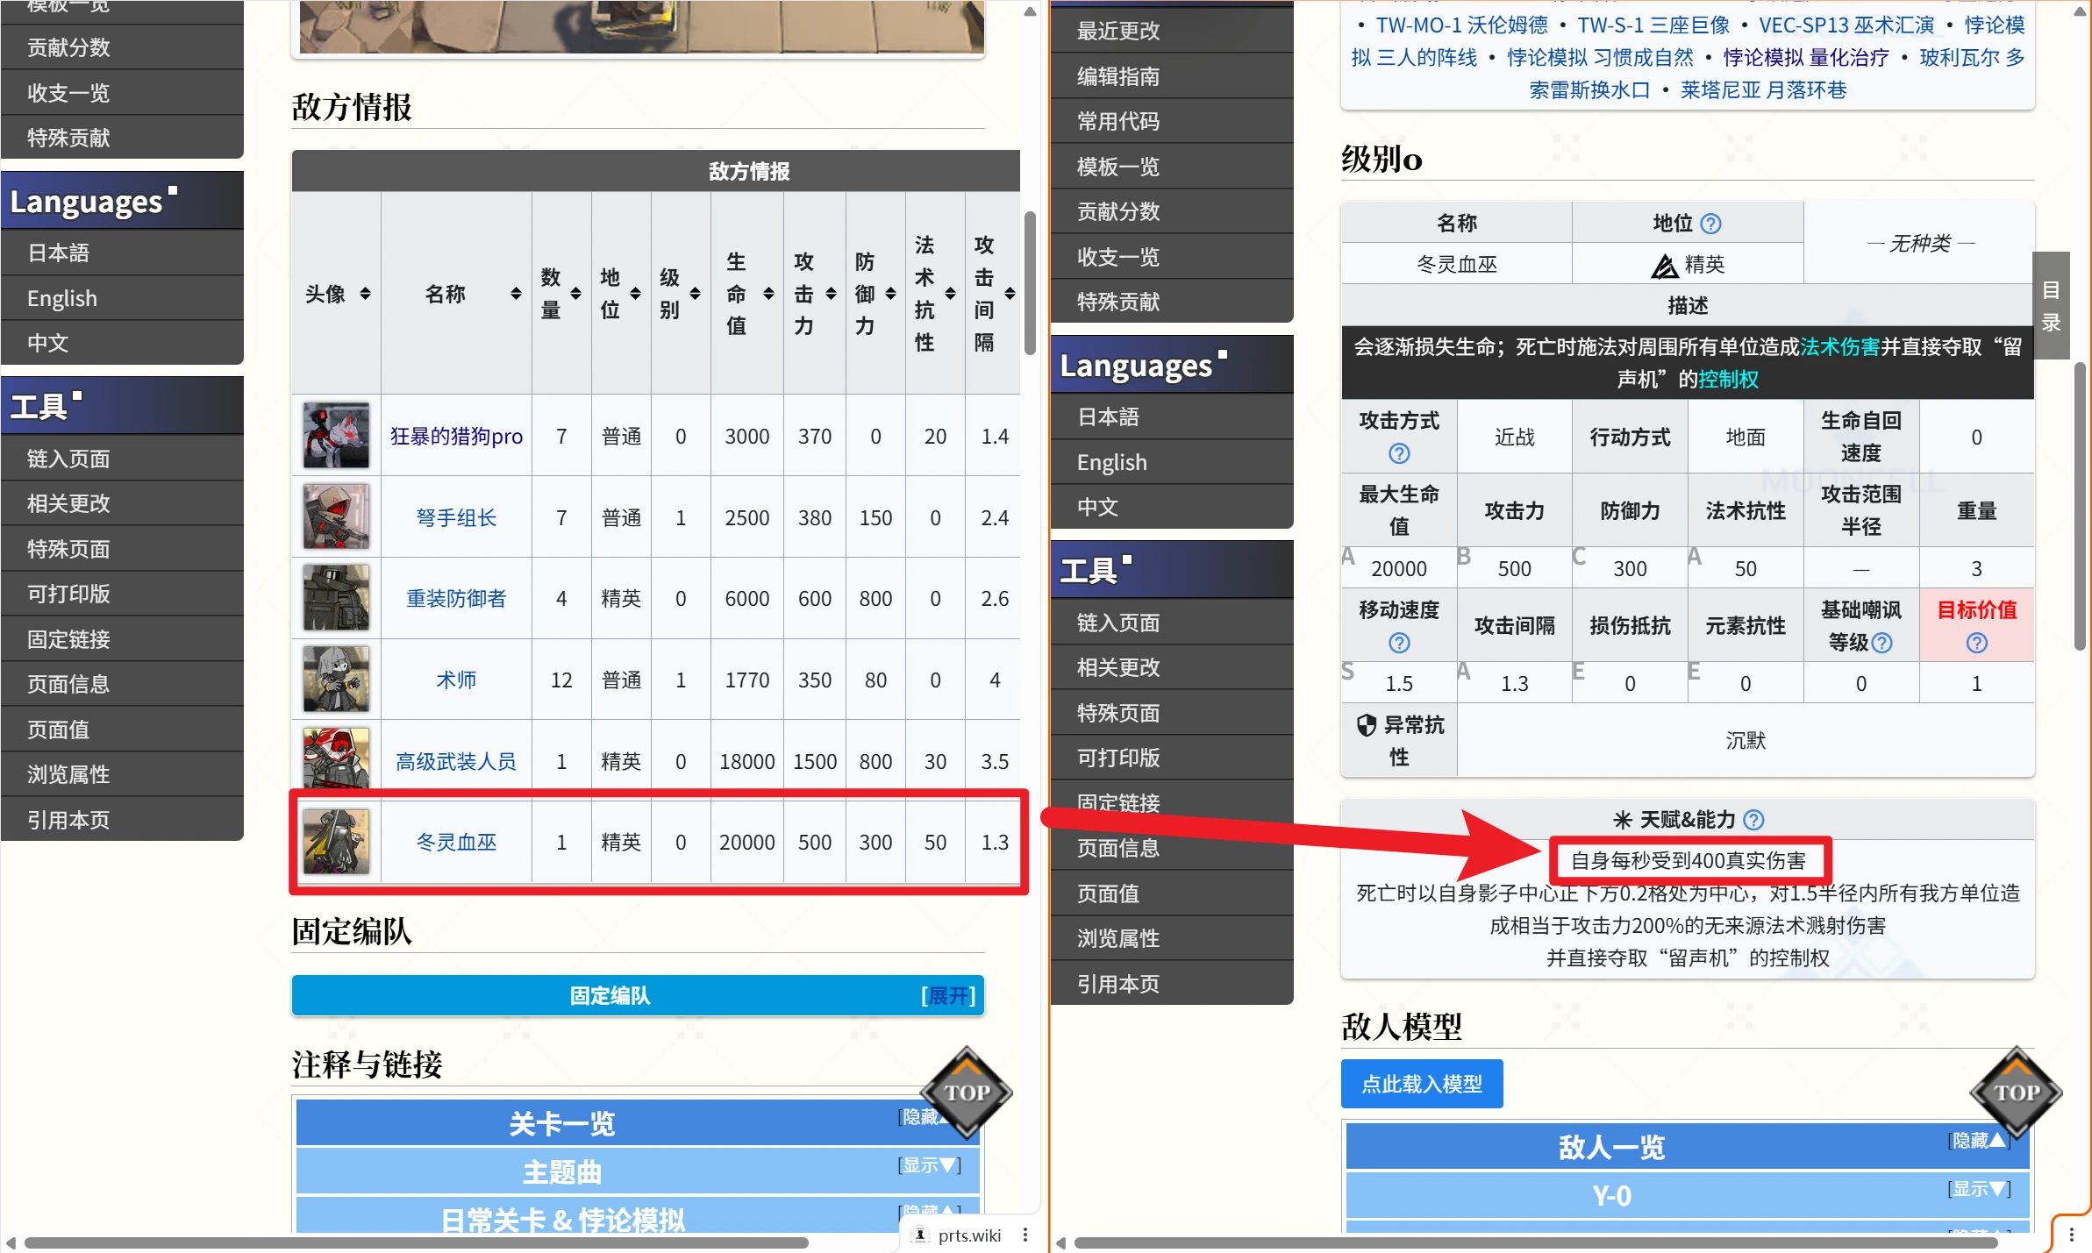The height and width of the screenshot is (1253, 2092).
Task: Click the left pane TOP diamond icon
Action: pyautogui.click(x=967, y=1093)
